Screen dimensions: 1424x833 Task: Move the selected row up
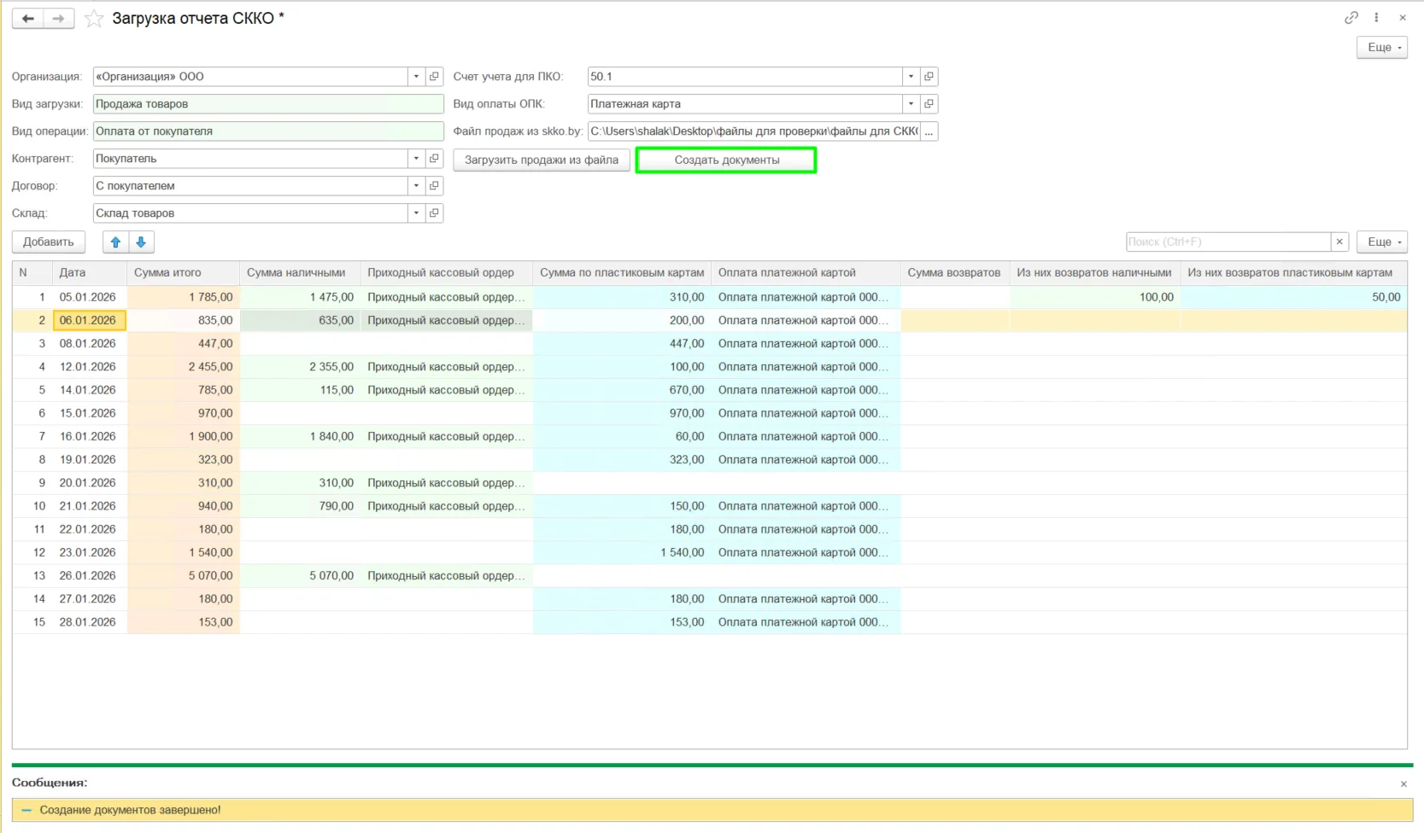pos(116,242)
